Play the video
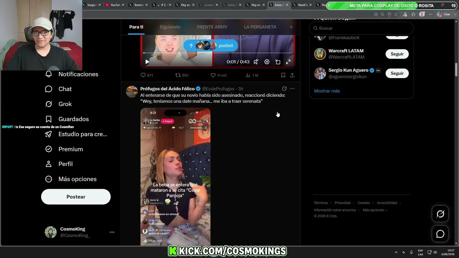The height and width of the screenshot is (258, 459). (x=147, y=62)
